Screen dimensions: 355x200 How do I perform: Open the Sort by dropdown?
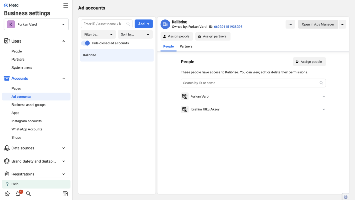point(135,35)
